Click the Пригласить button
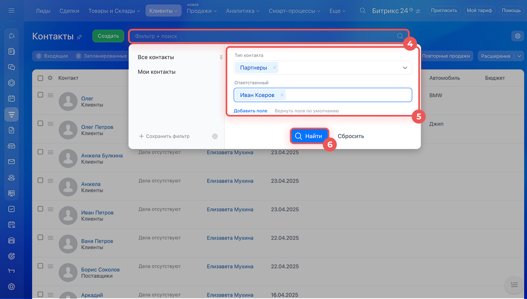527x299 pixels. 444,11
